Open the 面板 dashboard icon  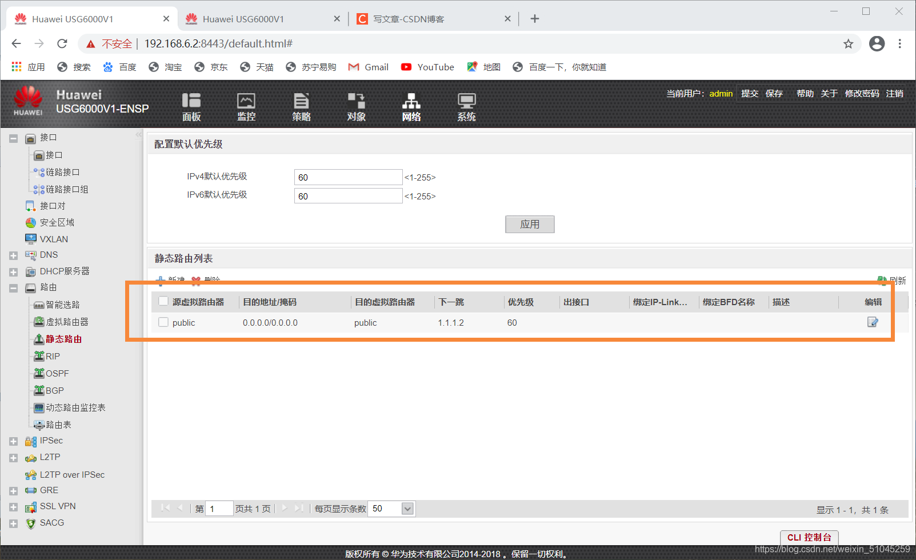pyautogui.click(x=191, y=107)
